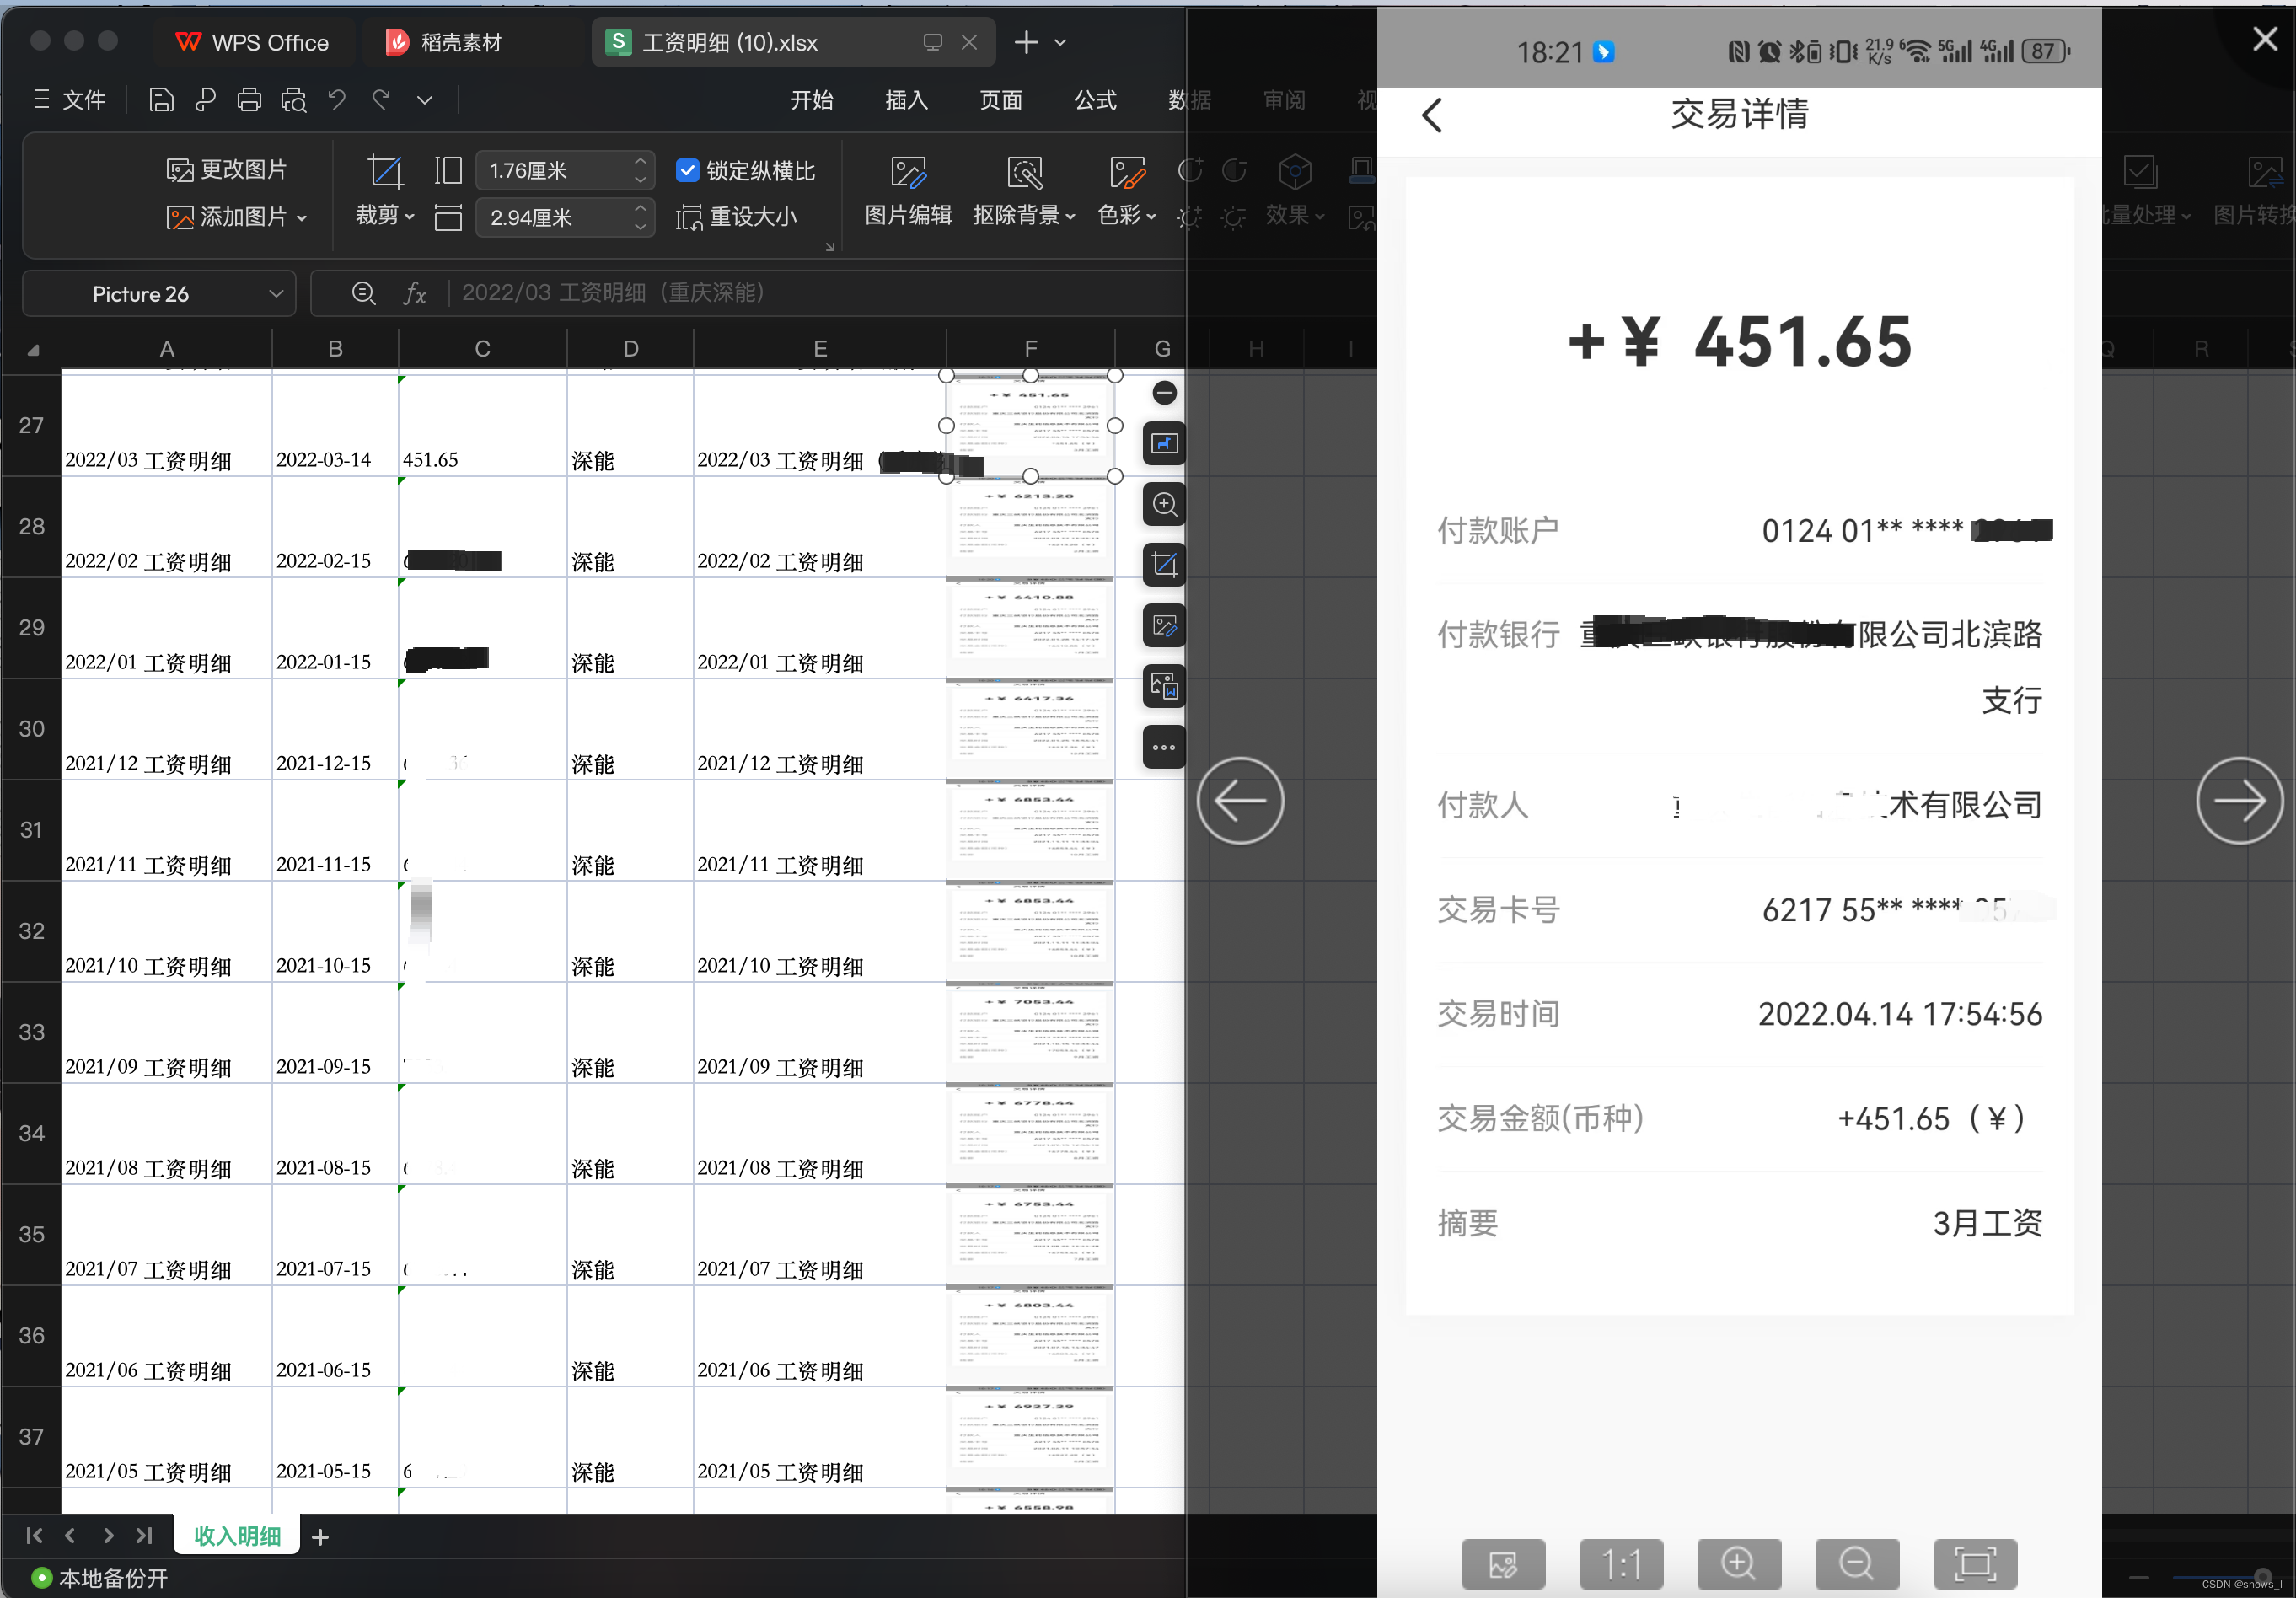Go to previous image with left arrow

1240,801
